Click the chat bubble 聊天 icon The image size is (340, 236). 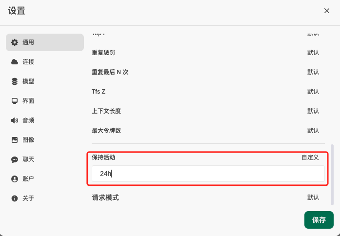[x=15, y=159]
